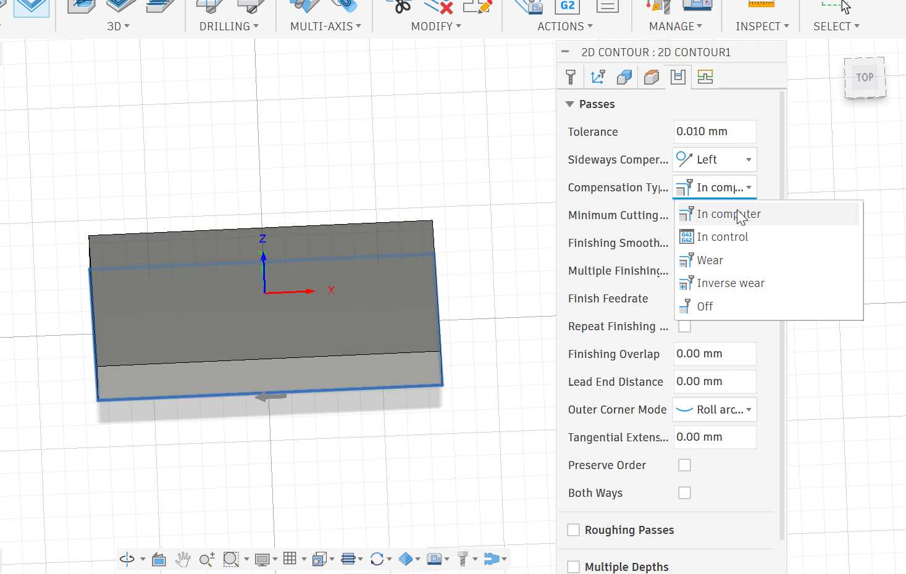Open the MANAGE toolbar dropdown
Image resolution: width=906 pixels, height=574 pixels.
pyautogui.click(x=676, y=27)
